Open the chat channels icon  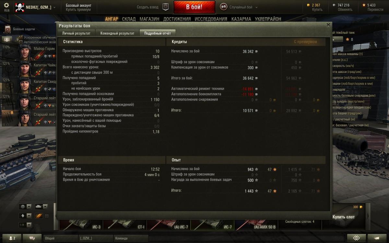point(32,238)
